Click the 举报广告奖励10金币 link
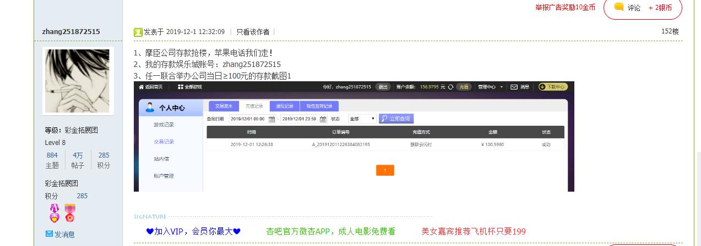The image size is (701, 246). pos(565,7)
